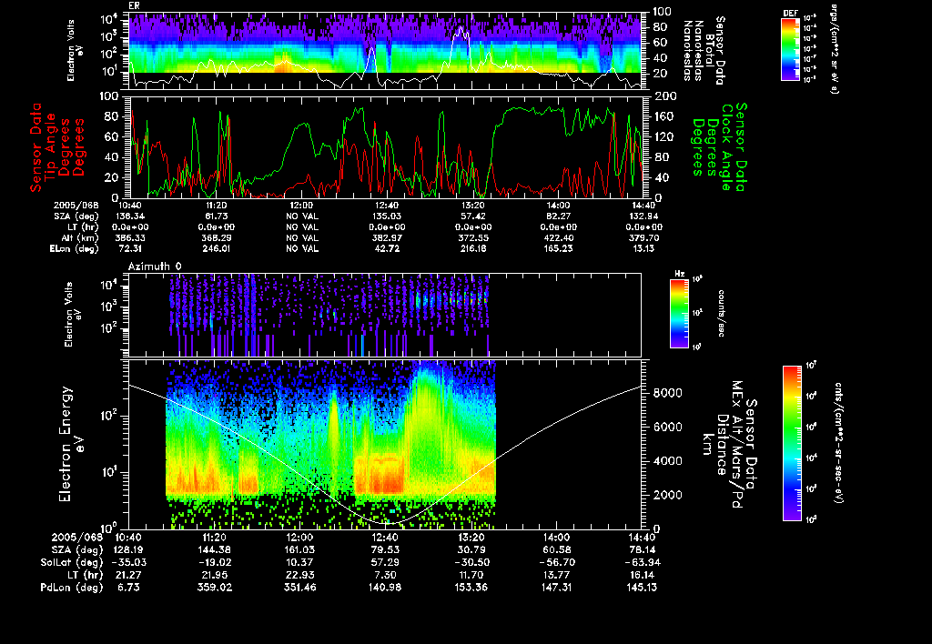Screen dimensions: 932x644
Task: Click the SolLat value -56.70
Action: click(557, 563)
